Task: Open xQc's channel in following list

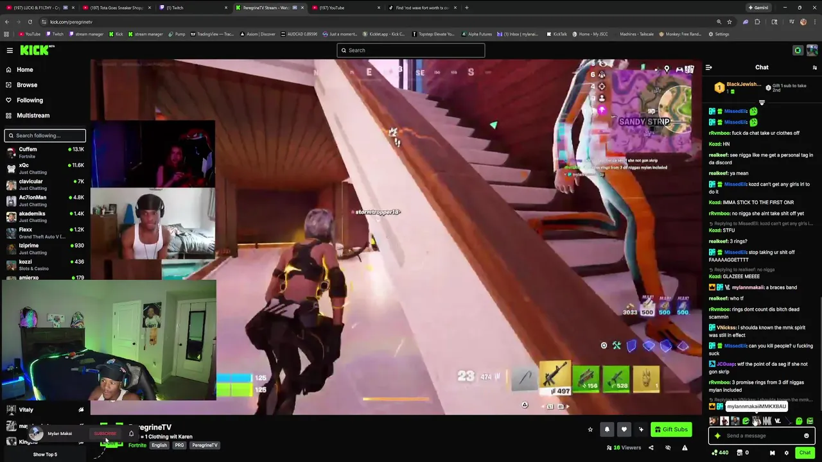Action: click(x=44, y=168)
